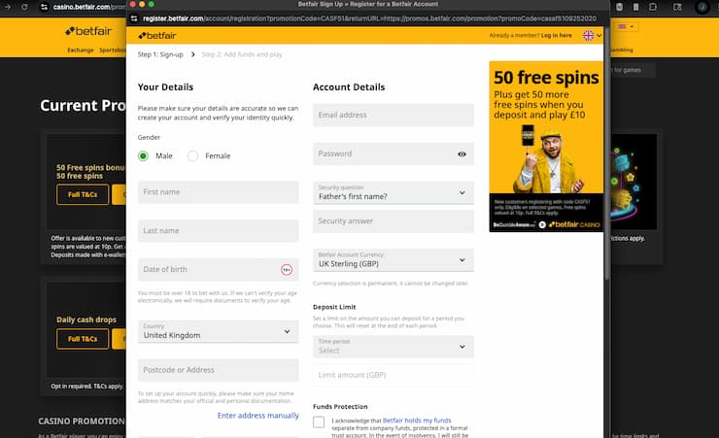Click the Account Details heading
Viewport: 719px width, 438px height.
tap(349, 87)
